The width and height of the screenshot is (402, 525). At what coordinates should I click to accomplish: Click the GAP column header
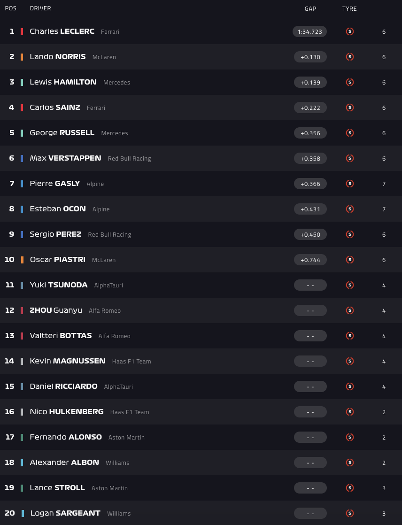click(x=310, y=8)
